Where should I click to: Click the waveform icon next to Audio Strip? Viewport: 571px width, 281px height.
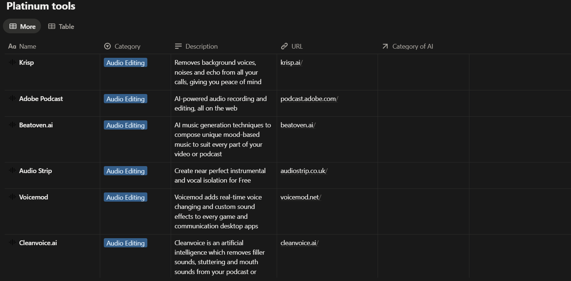point(12,171)
